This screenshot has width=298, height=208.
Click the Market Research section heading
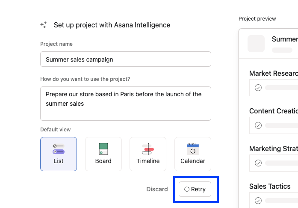click(273, 74)
